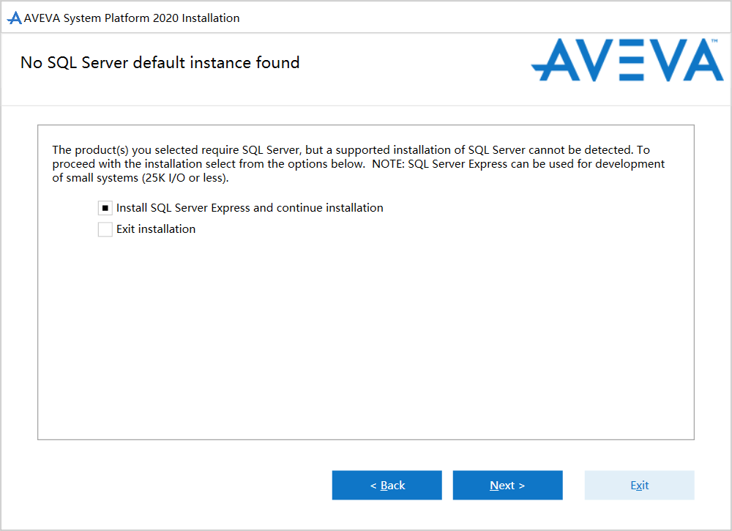732x531 pixels.
Task: Click the 'No SQL Server default instance found' heading
Action: tap(160, 63)
